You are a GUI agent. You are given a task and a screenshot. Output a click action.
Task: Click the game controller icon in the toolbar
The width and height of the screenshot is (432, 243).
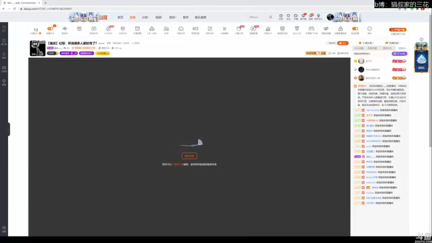(x=312, y=29)
